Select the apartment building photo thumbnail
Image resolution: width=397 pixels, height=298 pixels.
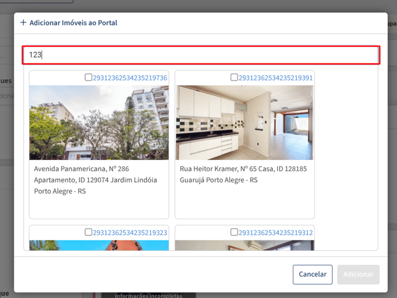(99, 123)
